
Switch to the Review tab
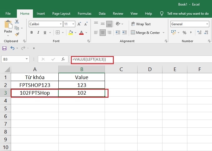[x=118, y=14]
